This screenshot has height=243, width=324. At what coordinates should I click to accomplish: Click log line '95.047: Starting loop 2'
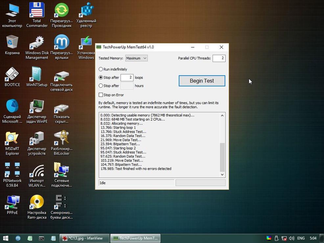click(x=118, y=148)
